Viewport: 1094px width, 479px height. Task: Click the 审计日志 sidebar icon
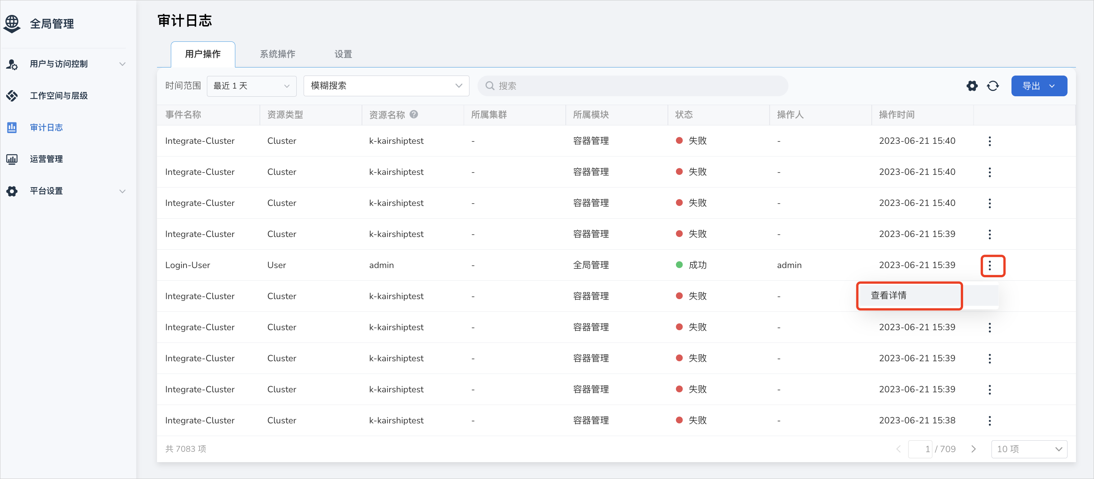click(x=12, y=127)
